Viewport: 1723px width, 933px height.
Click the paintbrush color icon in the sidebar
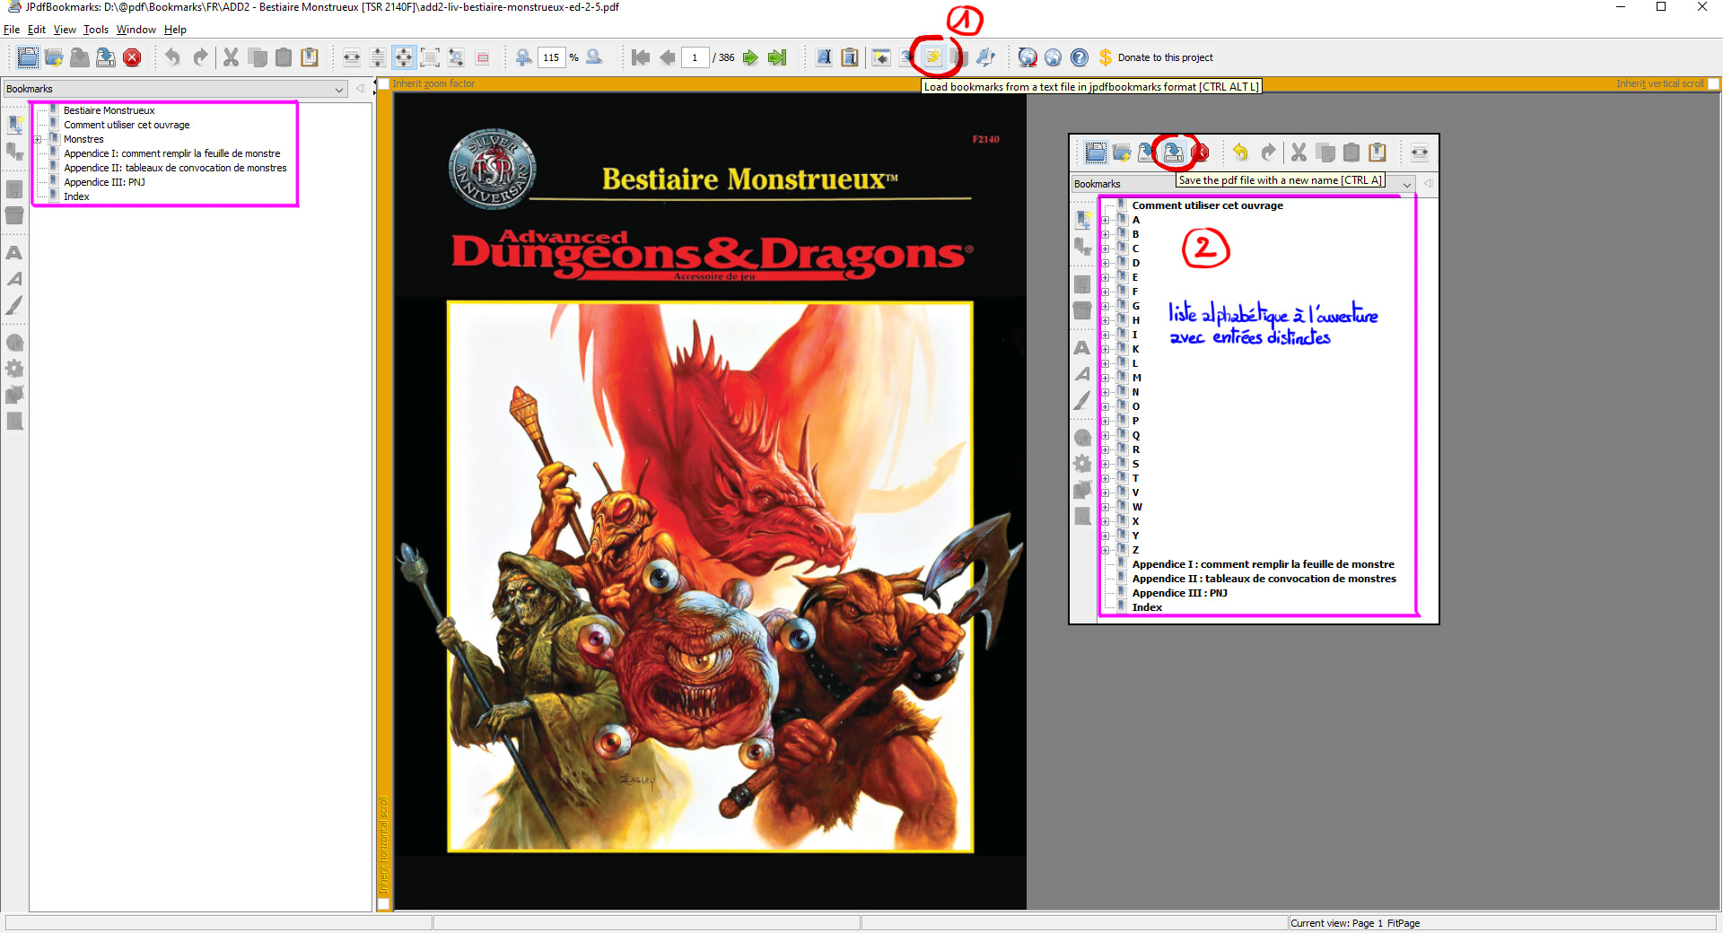click(x=14, y=305)
